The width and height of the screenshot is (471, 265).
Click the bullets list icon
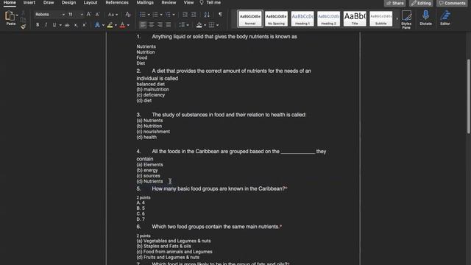(143, 15)
